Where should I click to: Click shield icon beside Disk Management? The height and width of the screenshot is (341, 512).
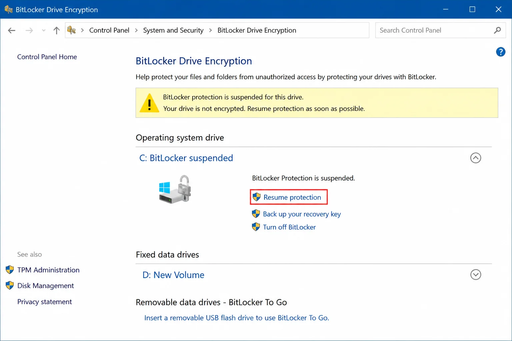pos(10,285)
